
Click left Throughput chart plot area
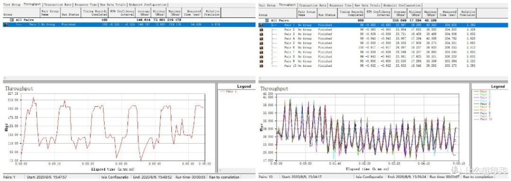pos(113,127)
